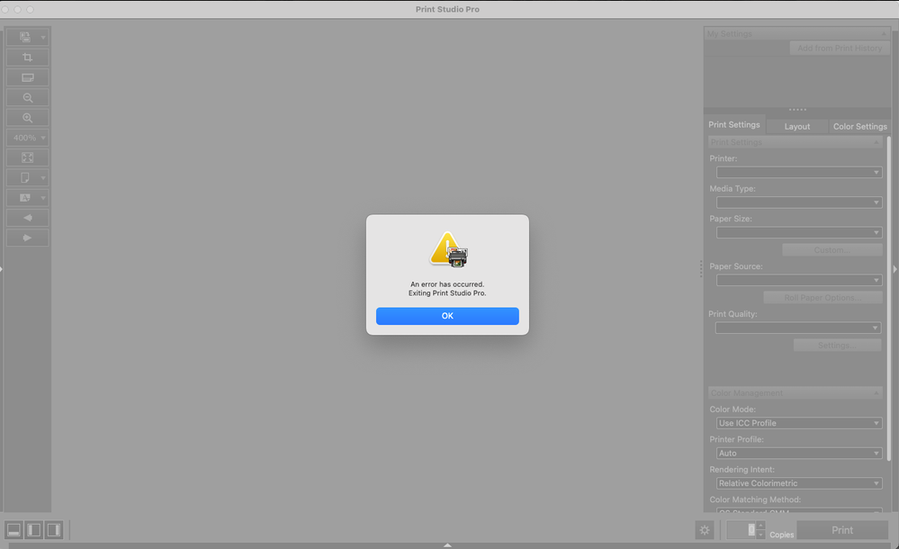Switch to the Layout tab
Viewport: 899px width, 549px height.
coord(796,127)
